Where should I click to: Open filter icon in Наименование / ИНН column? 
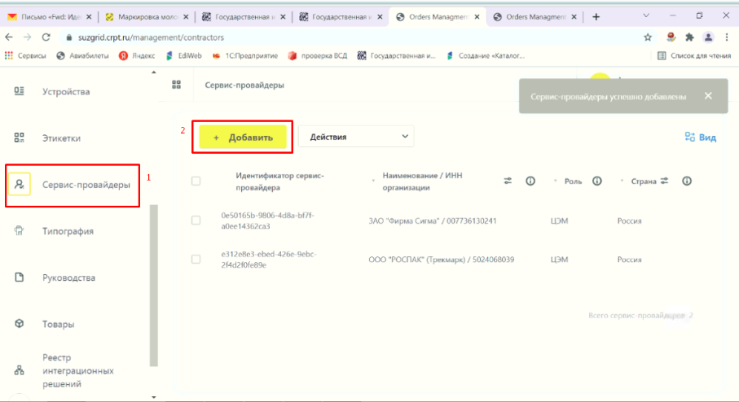[x=508, y=181]
